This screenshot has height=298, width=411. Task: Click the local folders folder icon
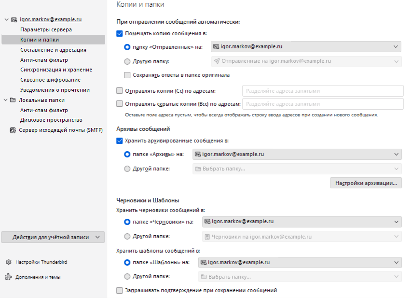tap(13, 100)
